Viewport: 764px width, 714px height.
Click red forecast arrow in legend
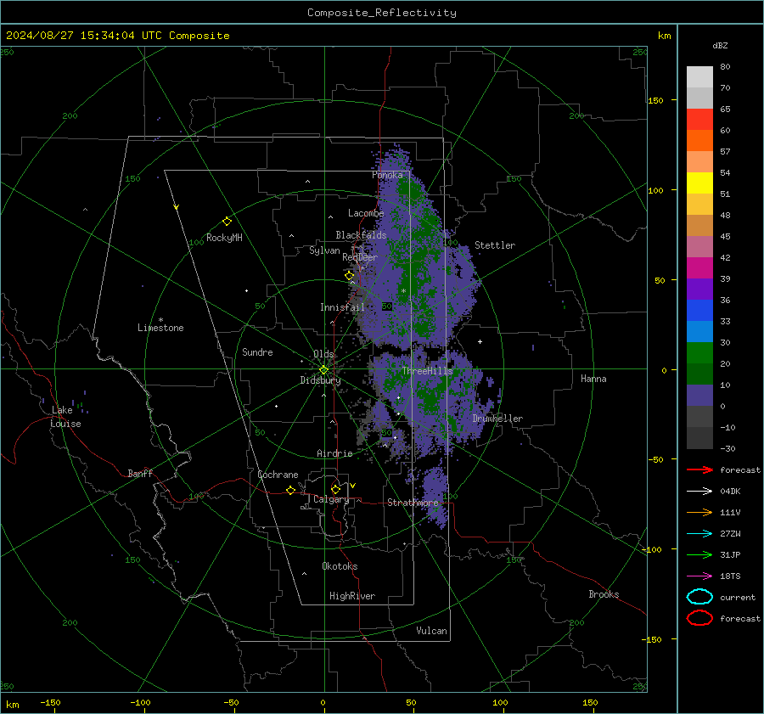(x=699, y=469)
